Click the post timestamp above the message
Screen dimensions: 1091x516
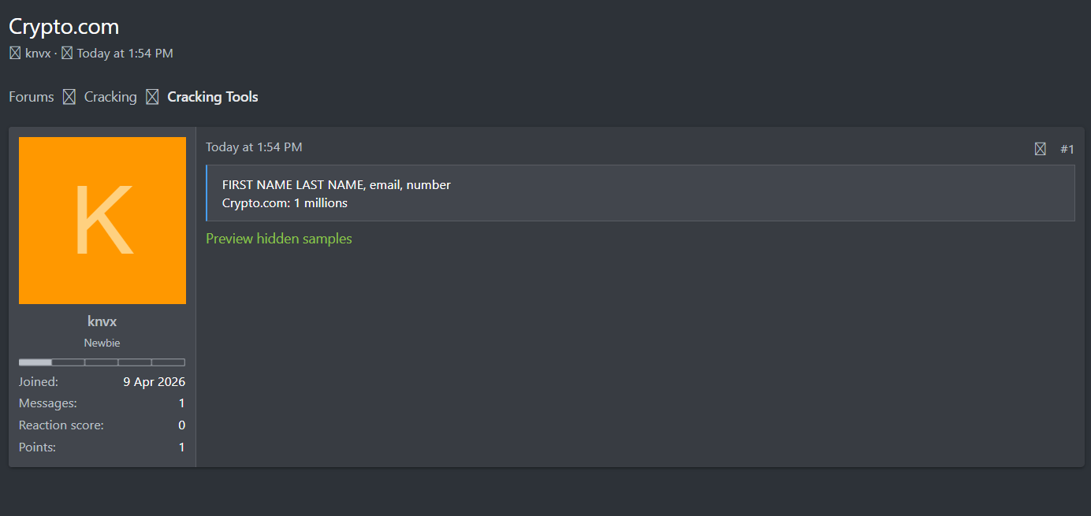coord(254,147)
